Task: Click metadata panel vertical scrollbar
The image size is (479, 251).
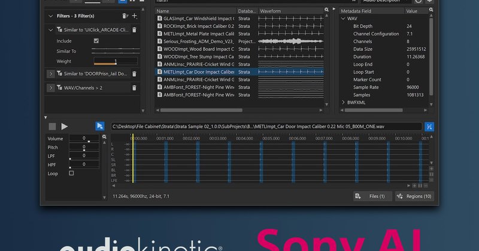Action: [431, 56]
